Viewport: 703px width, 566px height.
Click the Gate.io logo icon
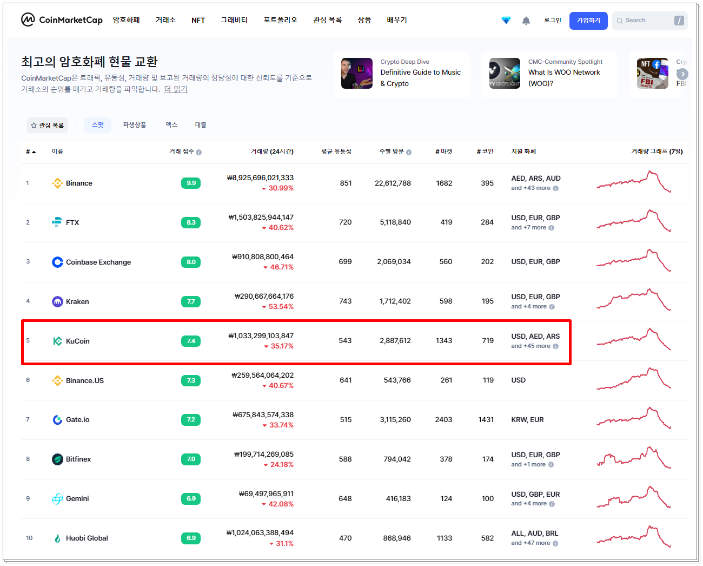tap(57, 420)
